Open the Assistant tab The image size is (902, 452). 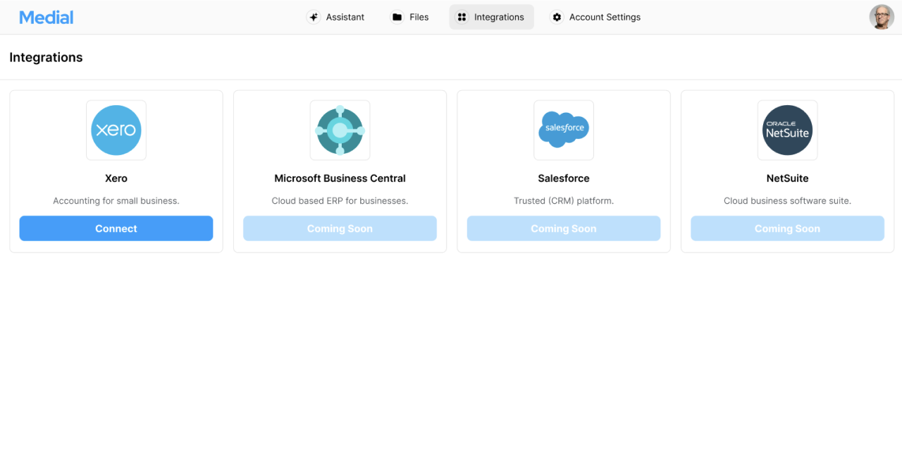point(335,17)
